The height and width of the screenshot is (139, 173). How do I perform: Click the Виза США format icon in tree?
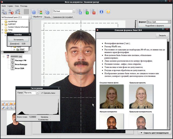pos(12,68)
